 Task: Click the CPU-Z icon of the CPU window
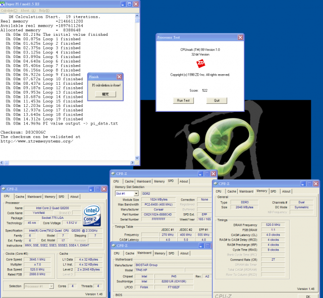(x=4, y=189)
